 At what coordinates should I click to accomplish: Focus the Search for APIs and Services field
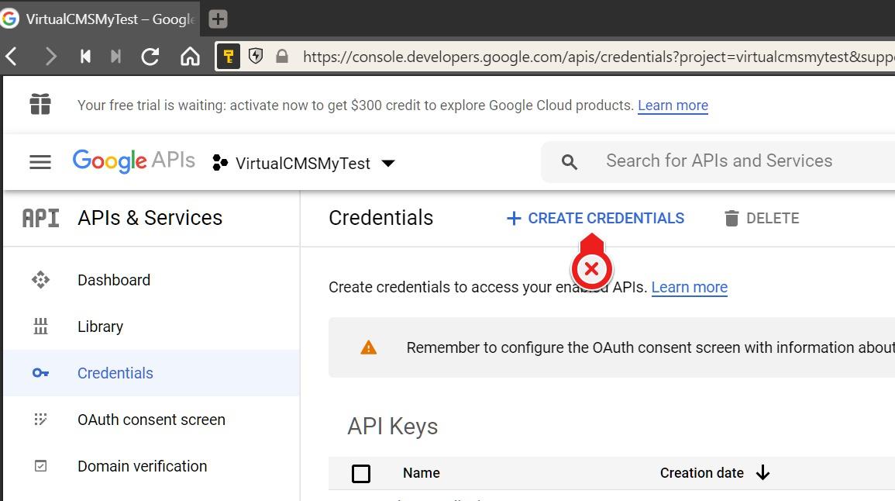coord(719,161)
